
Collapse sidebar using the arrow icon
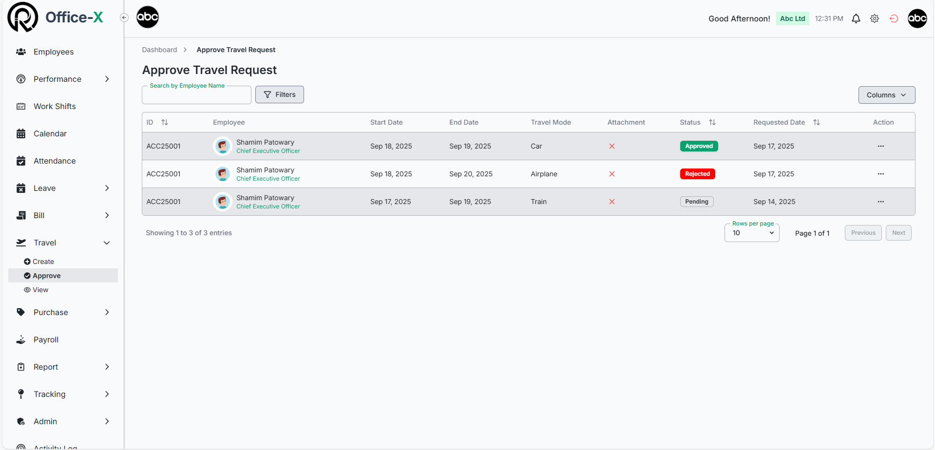(x=124, y=18)
